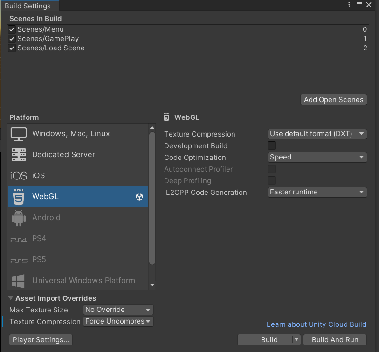Uncheck the Scenes/GamePlay scene checkbox
This screenshot has width=379, height=352.
coord(12,39)
